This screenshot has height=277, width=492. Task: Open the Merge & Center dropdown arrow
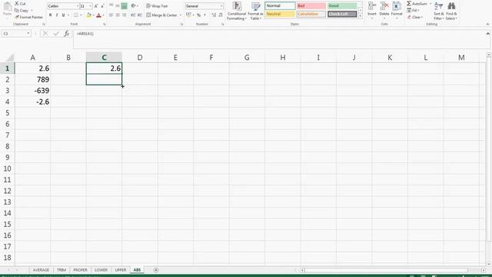pyautogui.click(x=181, y=15)
